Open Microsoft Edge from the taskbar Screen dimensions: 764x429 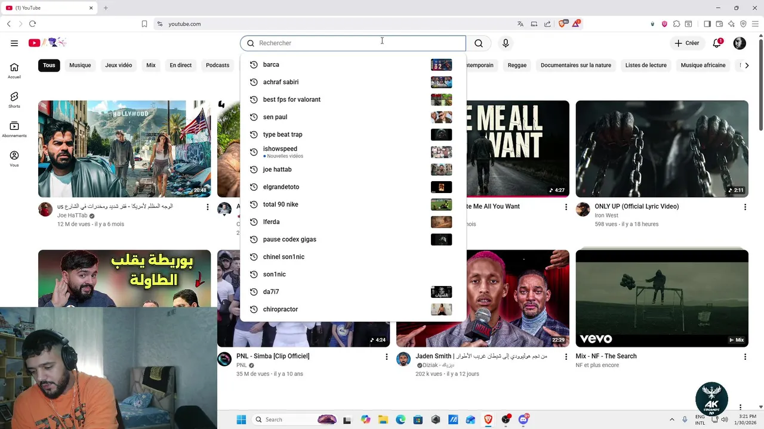[401, 419]
